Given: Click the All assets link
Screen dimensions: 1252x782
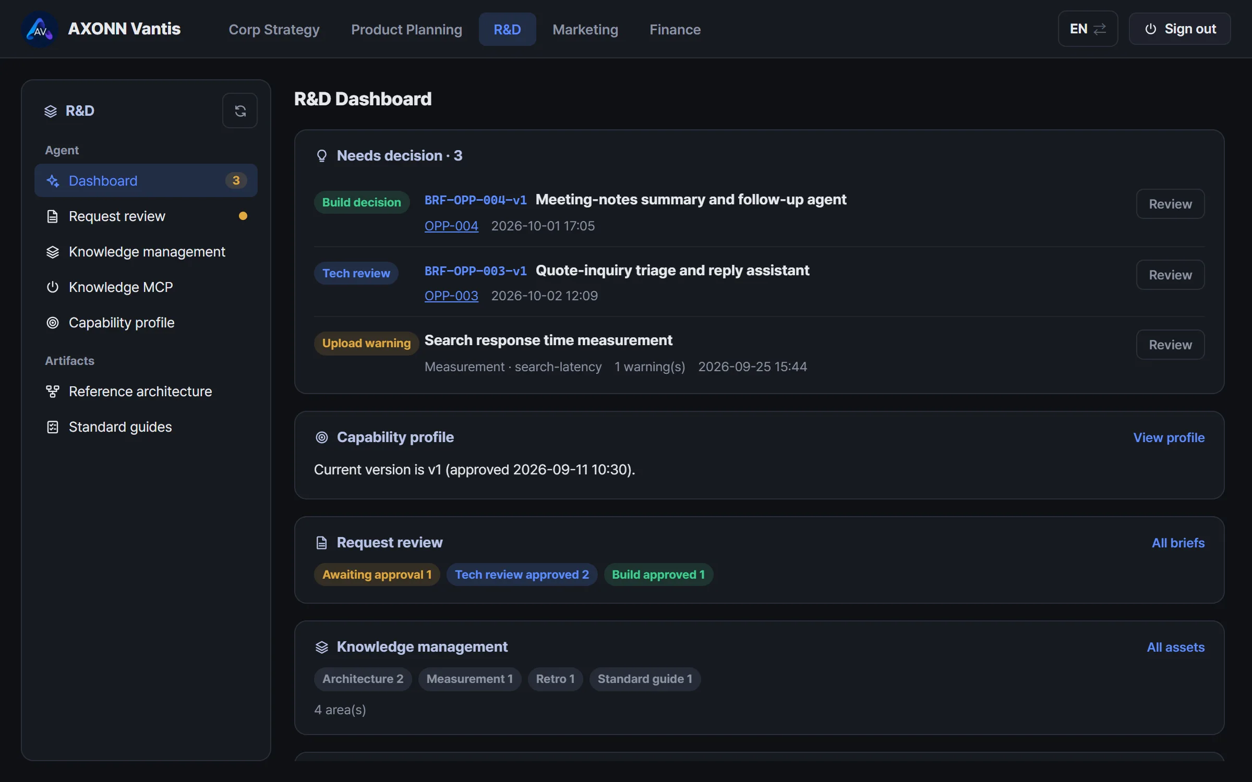Looking at the screenshot, I should tap(1176, 647).
